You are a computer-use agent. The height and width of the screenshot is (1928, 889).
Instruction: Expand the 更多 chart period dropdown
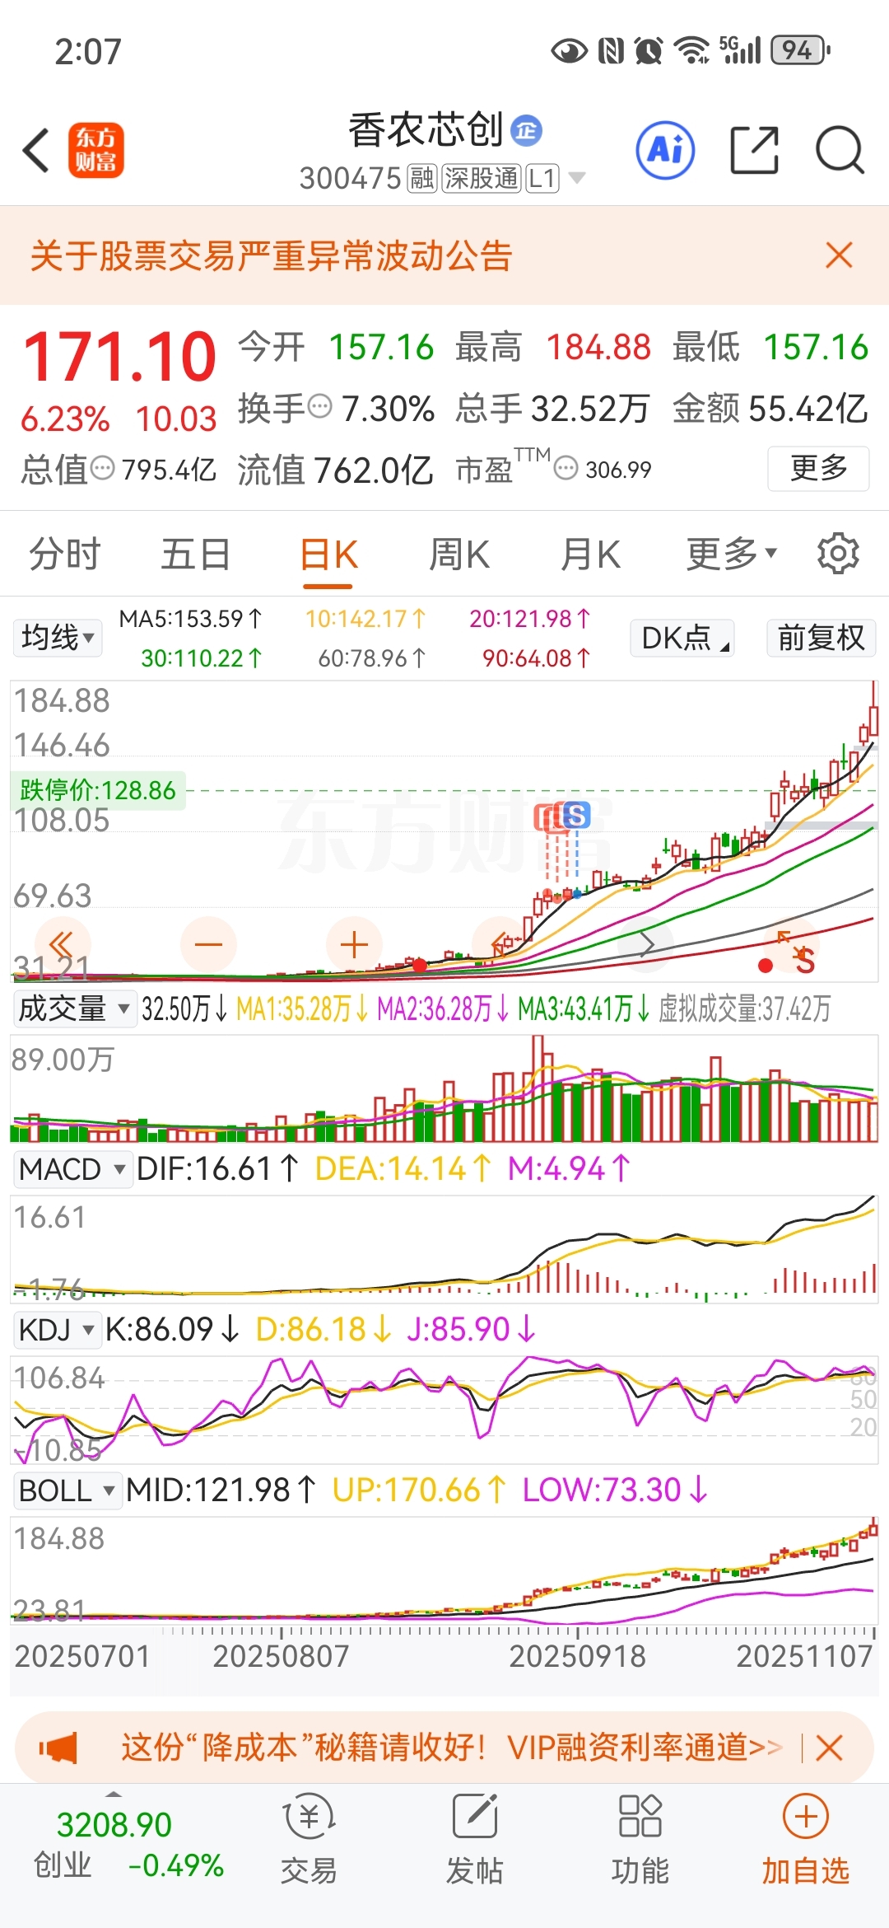(x=732, y=553)
